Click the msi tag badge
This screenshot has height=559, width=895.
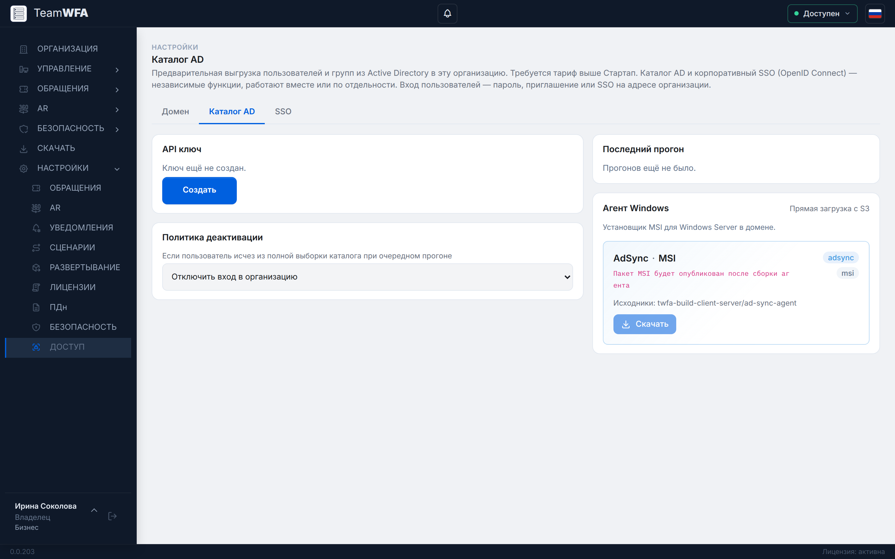pos(847,273)
